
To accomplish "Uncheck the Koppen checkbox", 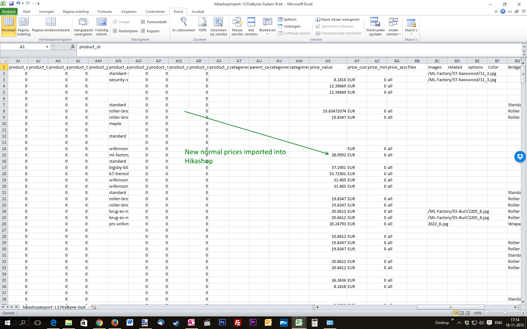I will coord(143,31).
